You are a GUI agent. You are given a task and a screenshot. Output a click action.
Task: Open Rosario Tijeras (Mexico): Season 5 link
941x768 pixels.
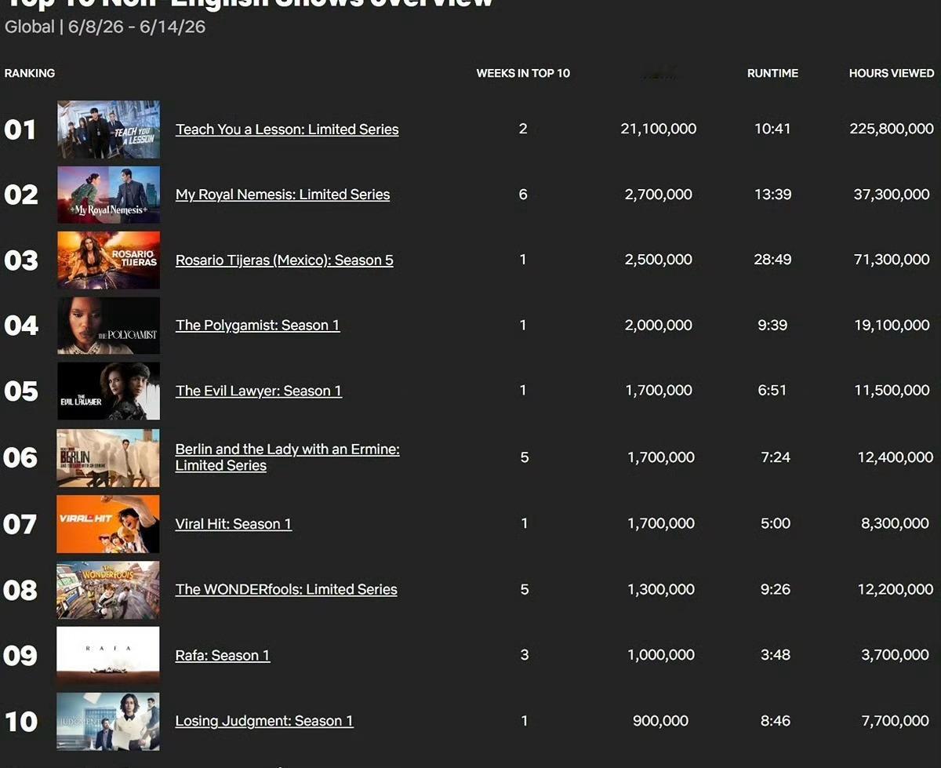285,260
